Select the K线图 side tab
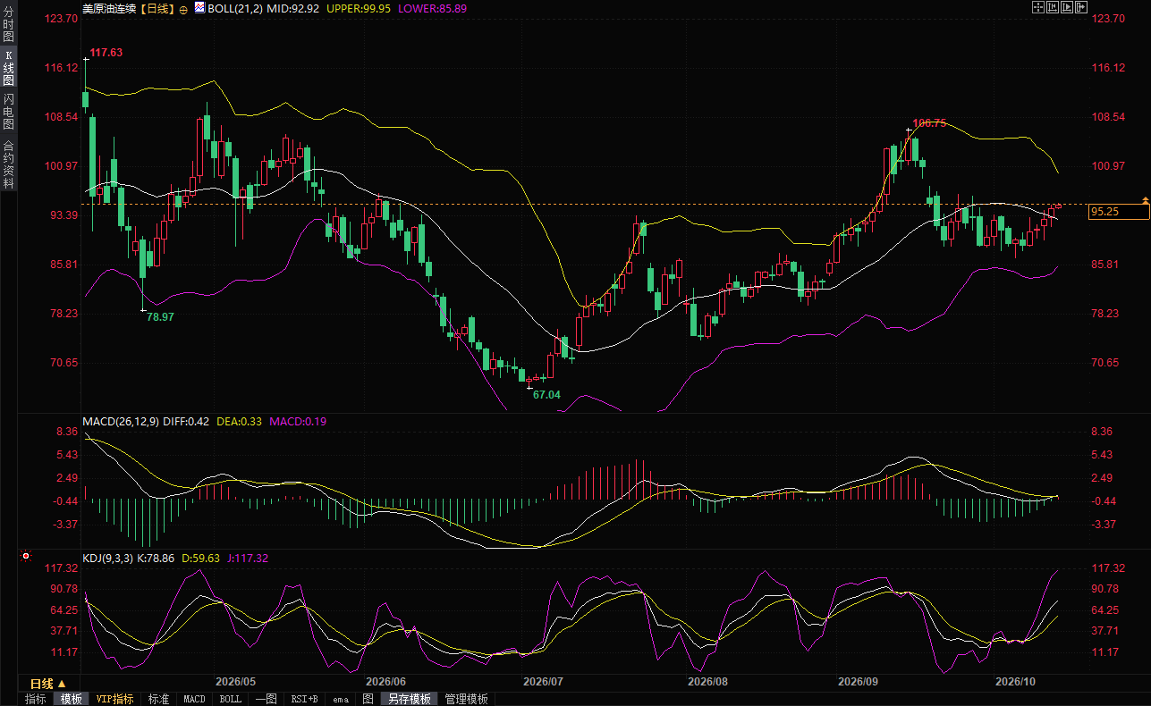This screenshot has height=706, width=1151. click(x=8, y=68)
